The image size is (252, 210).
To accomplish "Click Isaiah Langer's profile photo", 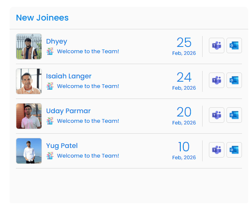I will tap(29, 81).
